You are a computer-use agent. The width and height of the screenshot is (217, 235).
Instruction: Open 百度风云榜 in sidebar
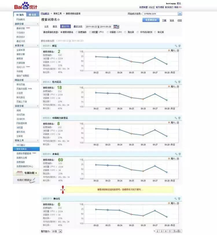point(22,158)
